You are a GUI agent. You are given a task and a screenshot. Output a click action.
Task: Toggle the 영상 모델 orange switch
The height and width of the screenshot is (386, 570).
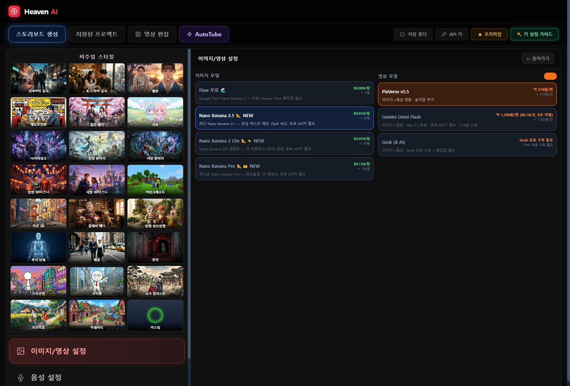(x=550, y=76)
